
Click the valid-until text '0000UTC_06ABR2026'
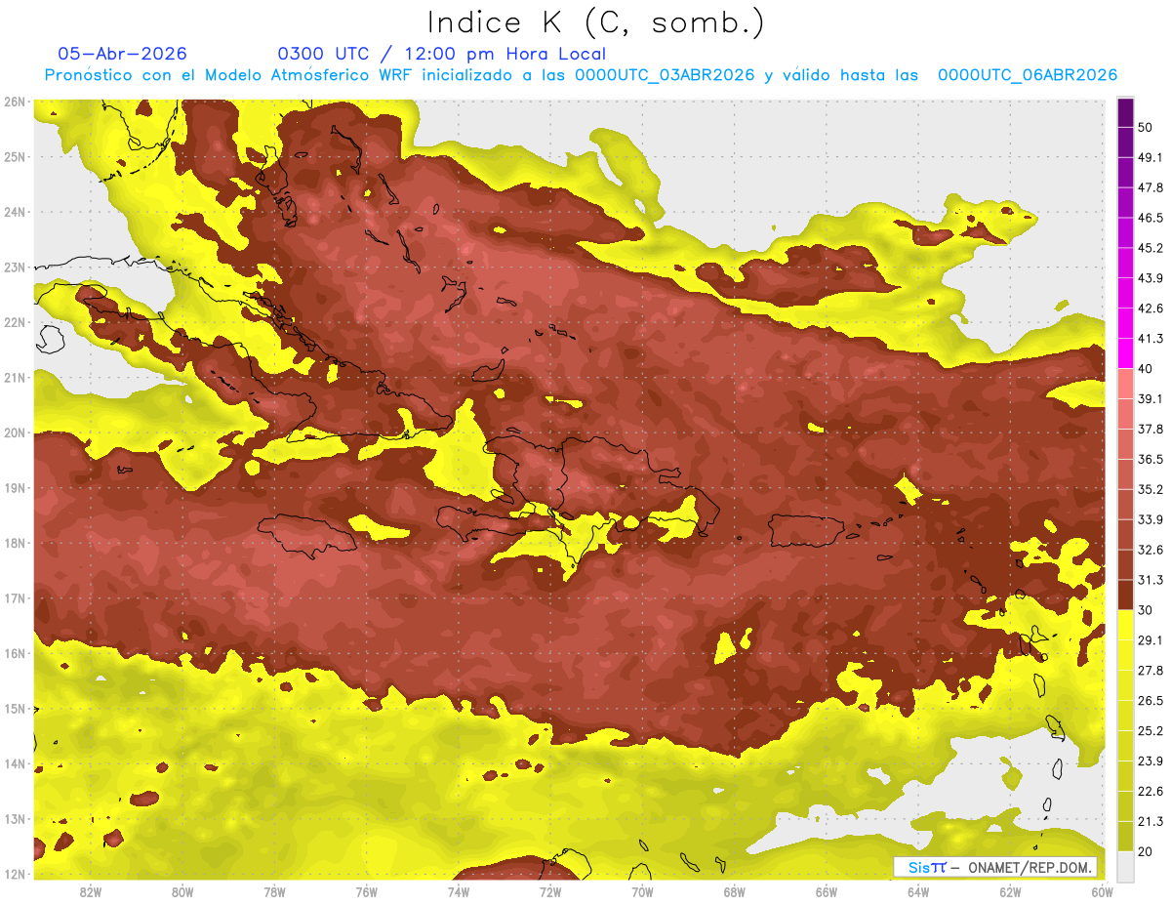point(1028,75)
